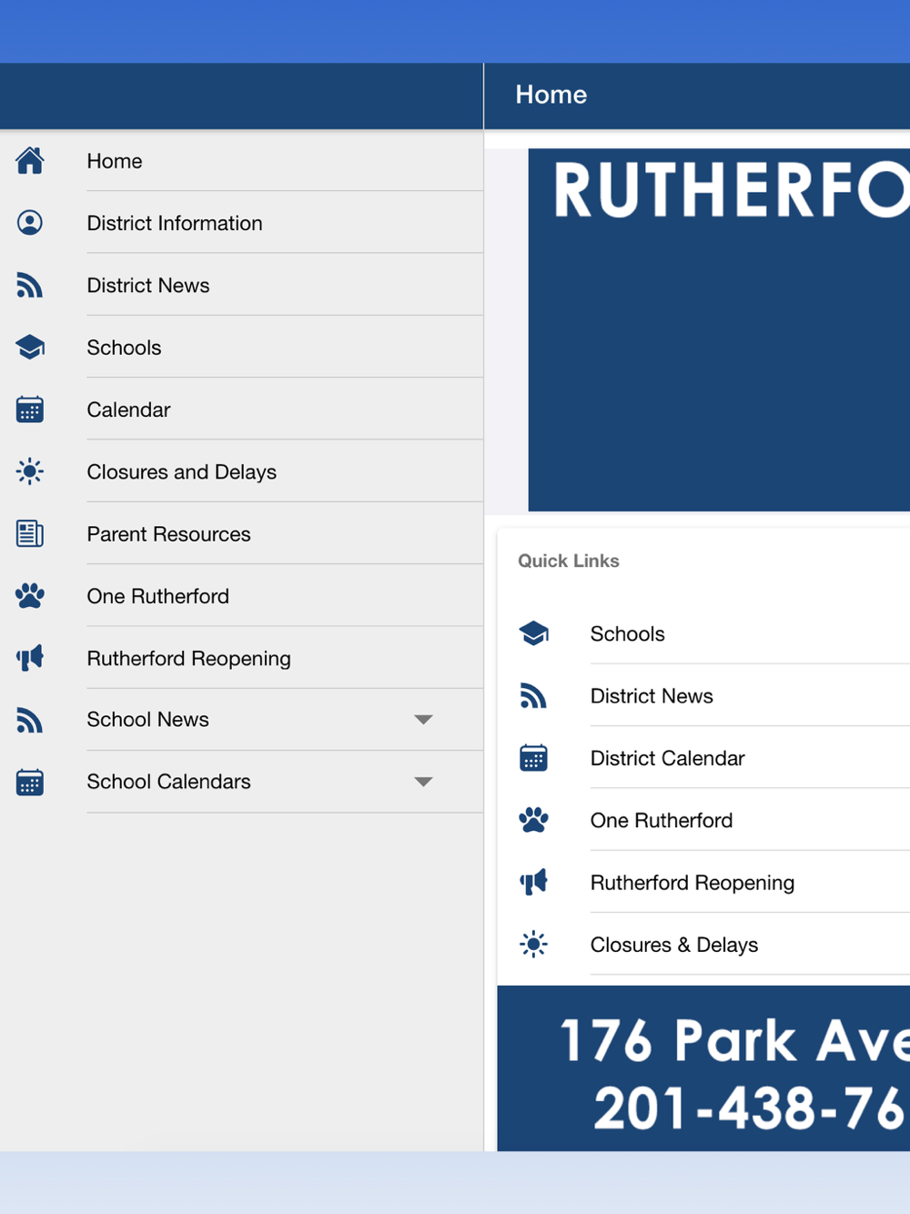Tap the Home title in header bar
The width and height of the screenshot is (910, 1214).
click(x=551, y=95)
